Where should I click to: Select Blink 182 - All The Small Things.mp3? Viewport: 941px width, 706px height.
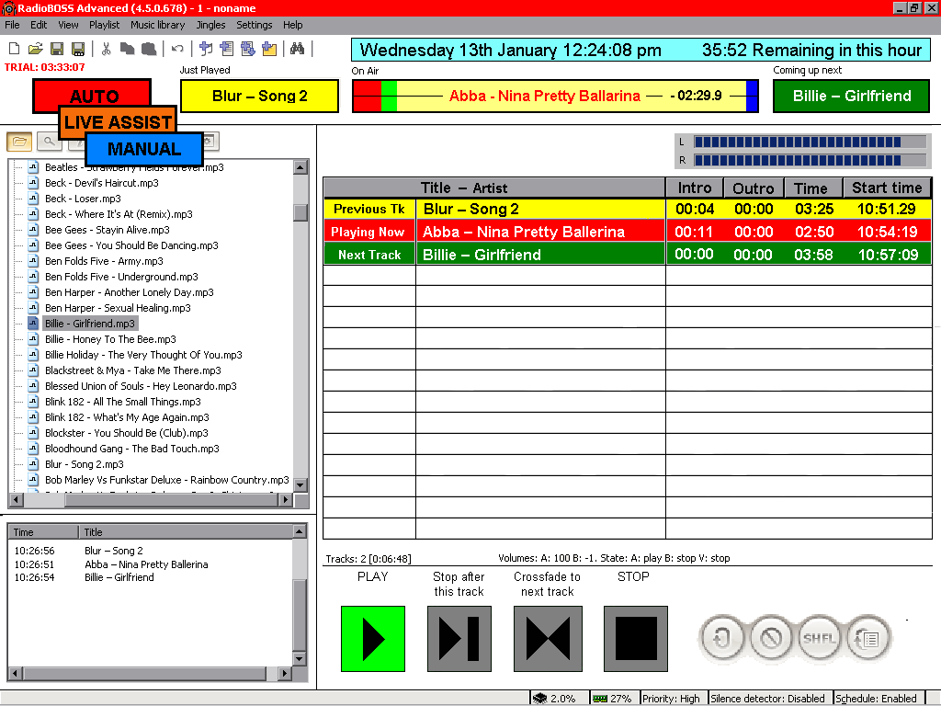(123, 402)
